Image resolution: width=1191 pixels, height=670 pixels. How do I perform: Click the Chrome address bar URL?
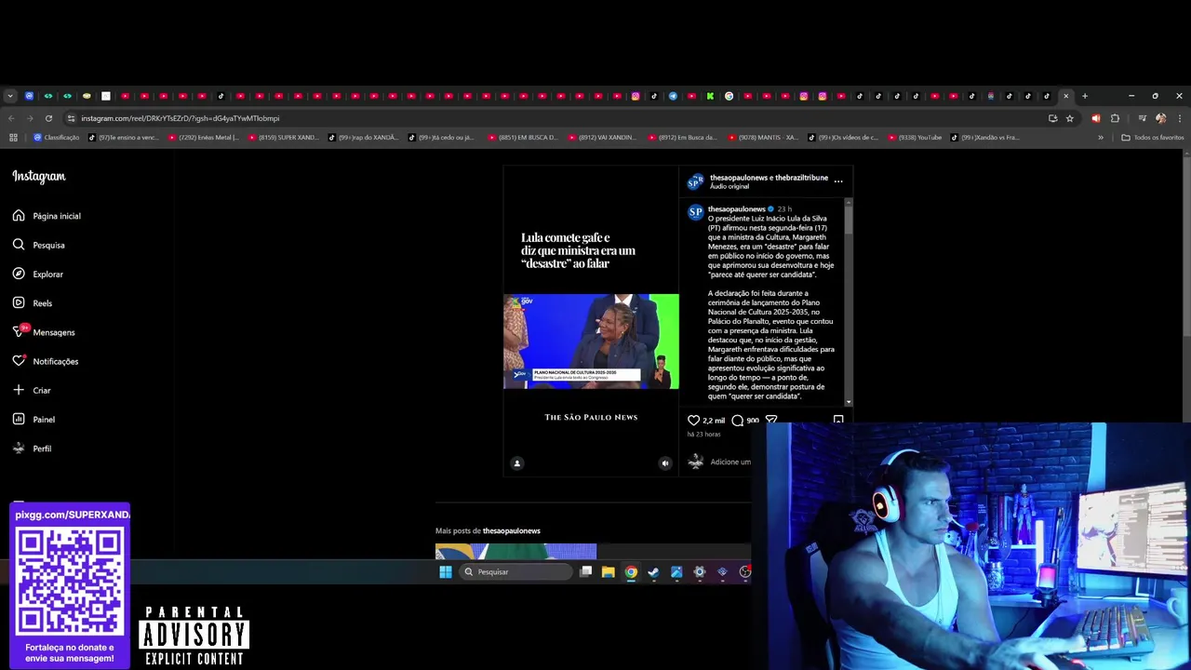coord(180,118)
